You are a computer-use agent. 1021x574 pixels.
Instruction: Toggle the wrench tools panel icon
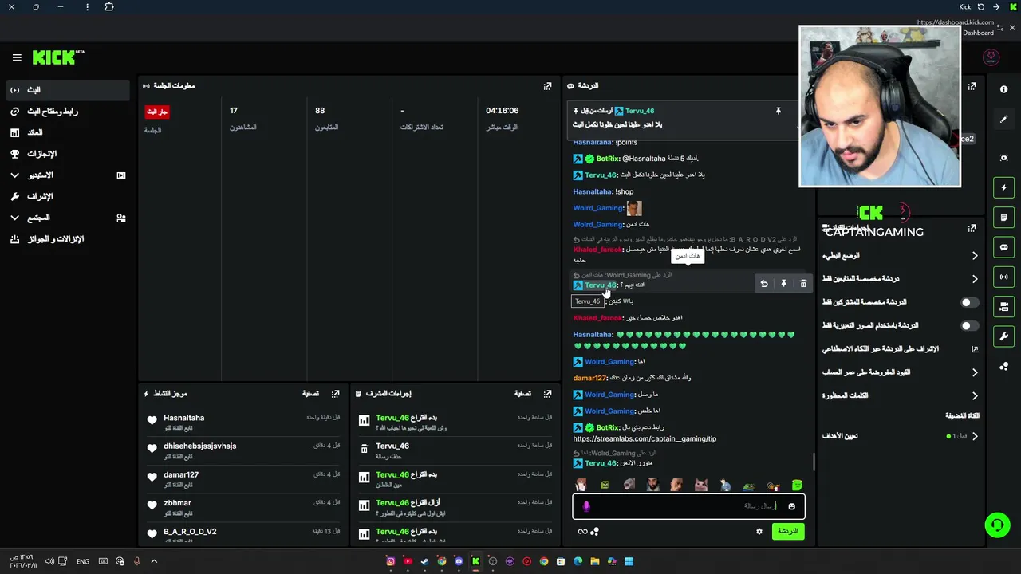(x=1004, y=336)
